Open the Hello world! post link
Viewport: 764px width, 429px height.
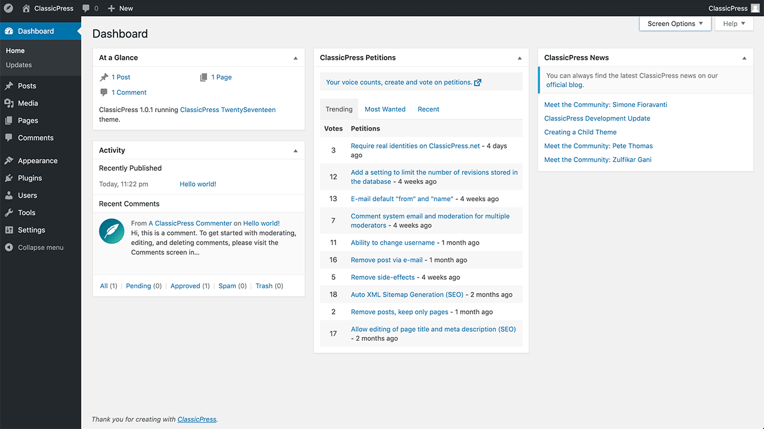pos(198,184)
